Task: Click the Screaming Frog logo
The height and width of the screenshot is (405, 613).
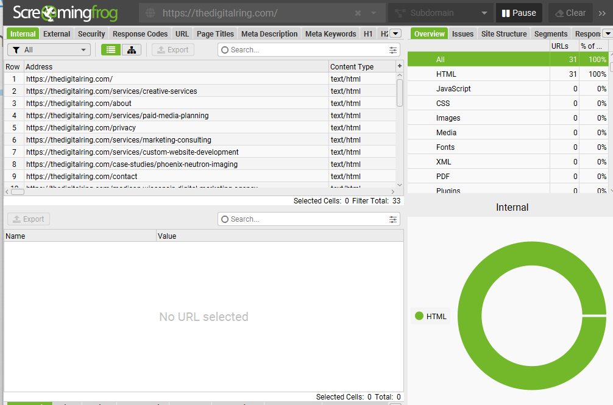Action: (x=65, y=13)
